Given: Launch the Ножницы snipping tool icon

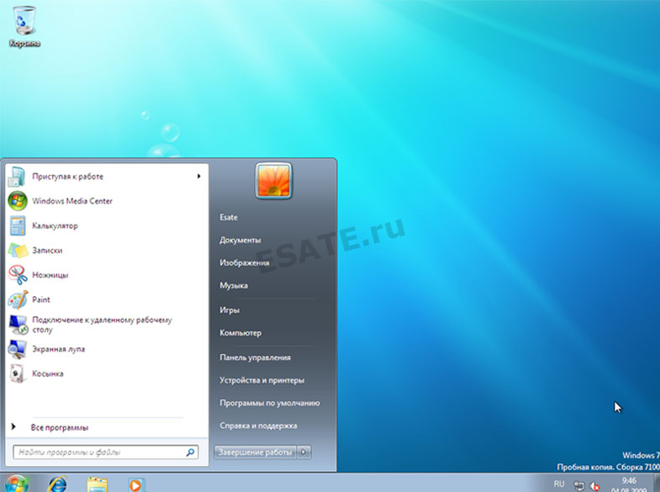Looking at the screenshot, I should click(x=18, y=275).
